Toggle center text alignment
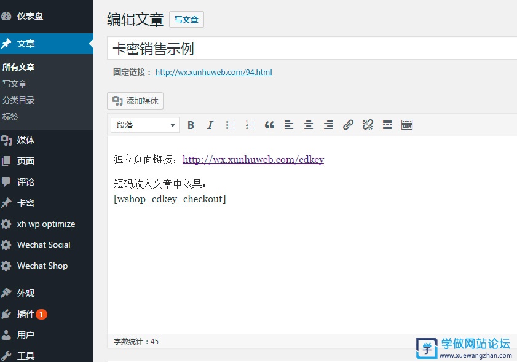The height and width of the screenshot is (362, 517). click(x=309, y=125)
